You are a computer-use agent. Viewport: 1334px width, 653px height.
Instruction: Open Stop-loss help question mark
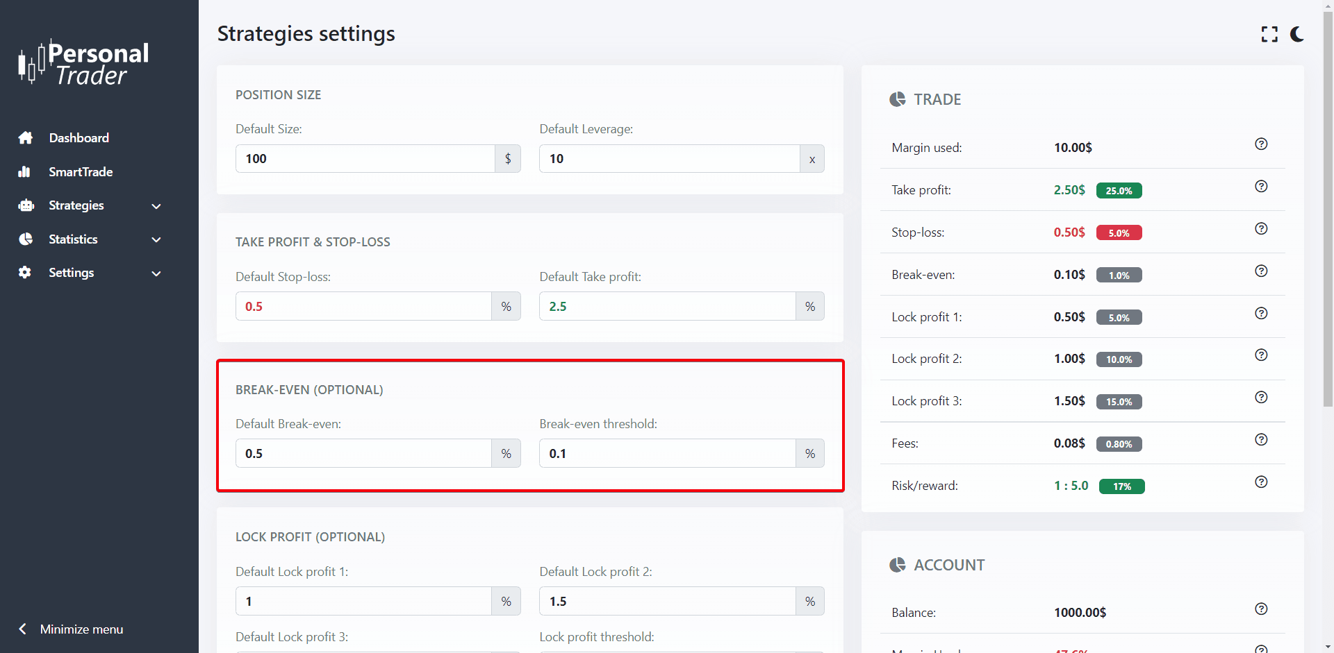tap(1261, 229)
